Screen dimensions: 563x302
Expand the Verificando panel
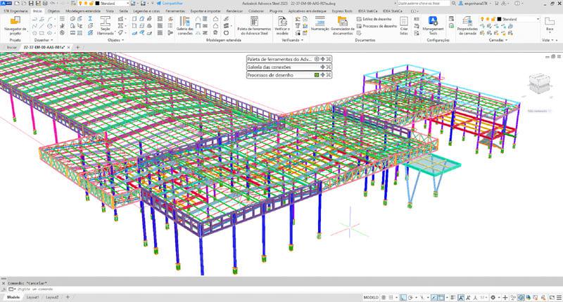292,40
